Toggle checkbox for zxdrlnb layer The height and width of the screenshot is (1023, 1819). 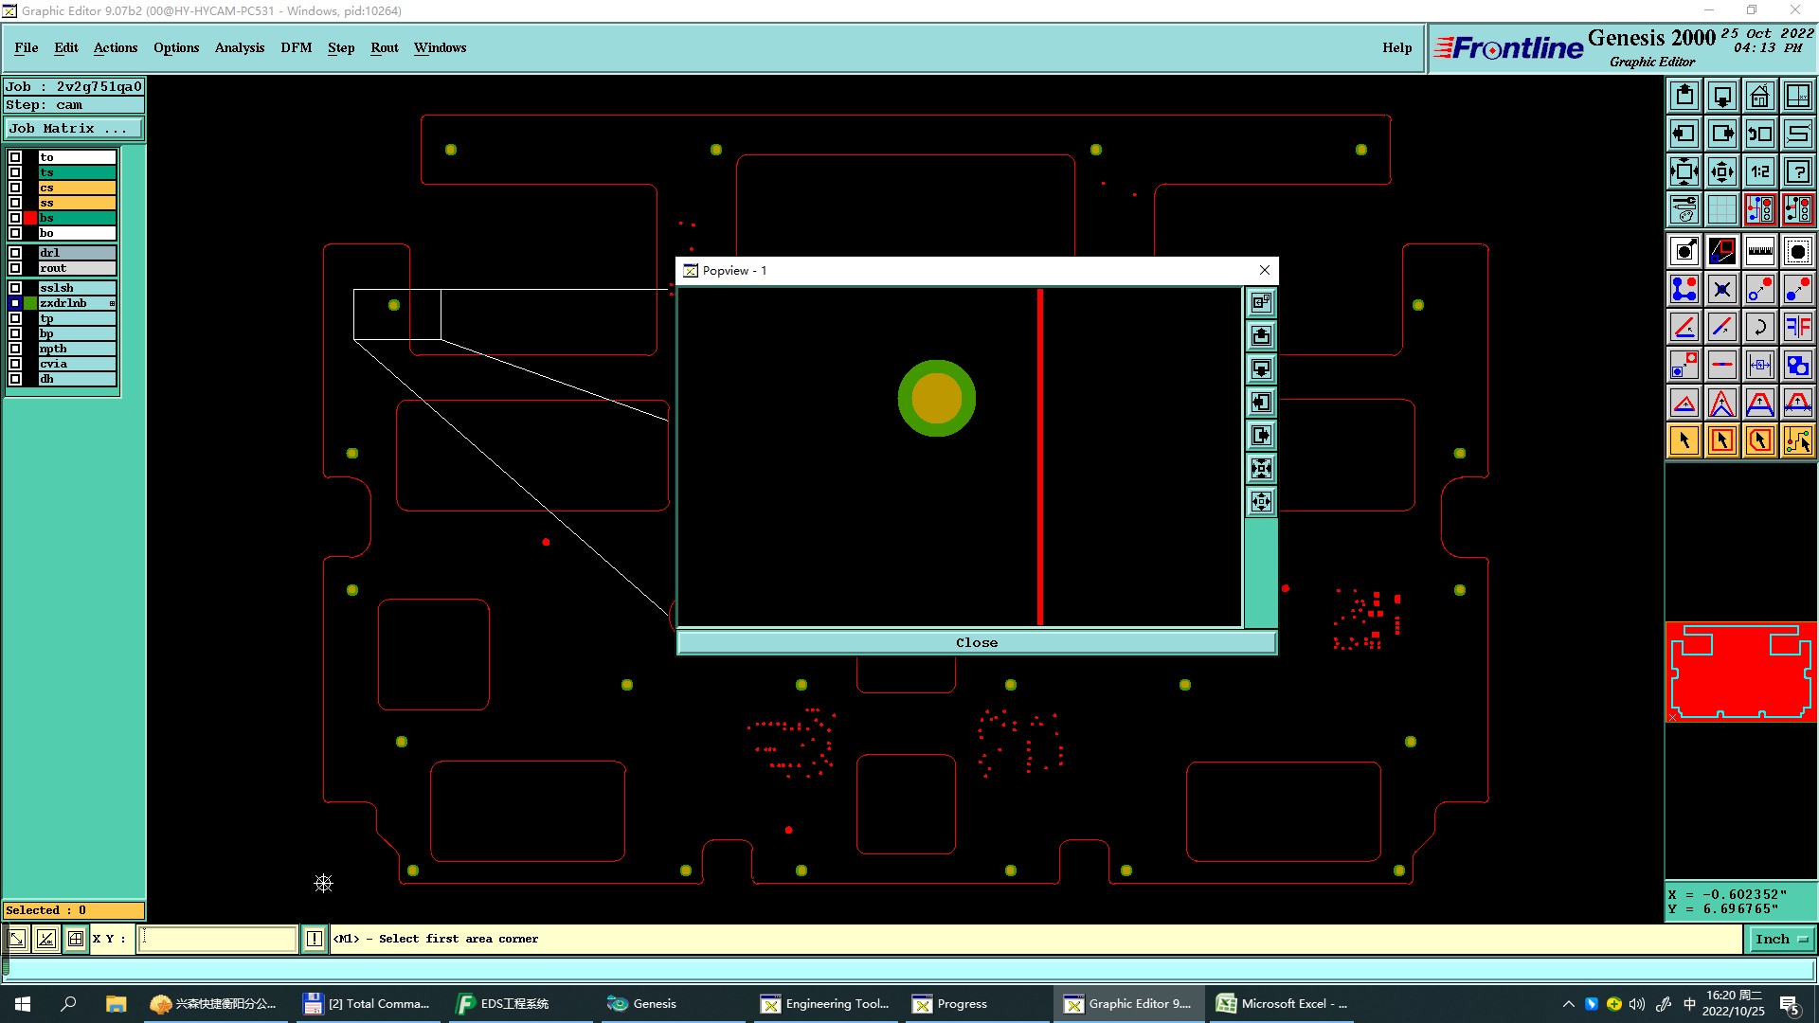pos(15,303)
